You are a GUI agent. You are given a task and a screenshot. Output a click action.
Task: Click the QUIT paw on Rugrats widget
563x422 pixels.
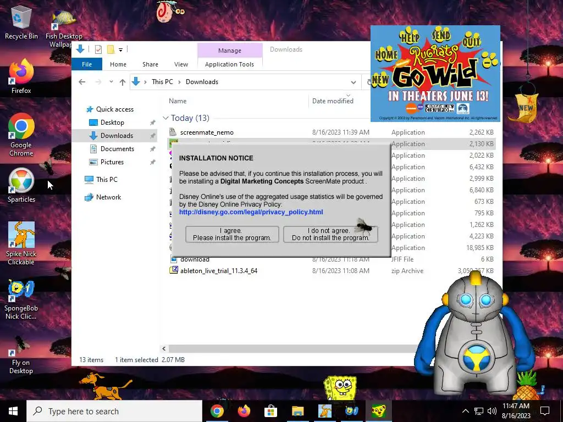pos(471,40)
